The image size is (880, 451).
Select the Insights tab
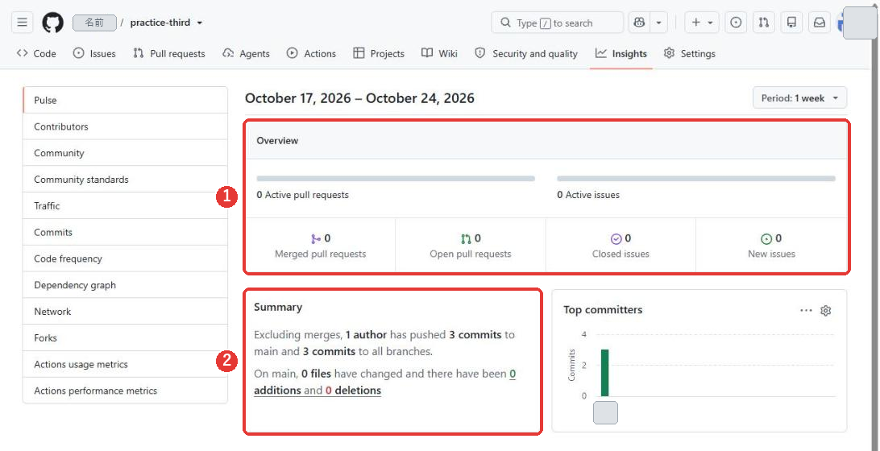tap(621, 54)
